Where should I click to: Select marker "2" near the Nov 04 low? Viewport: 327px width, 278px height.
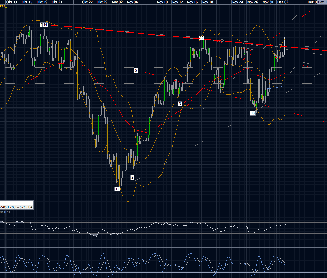(132, 177)
